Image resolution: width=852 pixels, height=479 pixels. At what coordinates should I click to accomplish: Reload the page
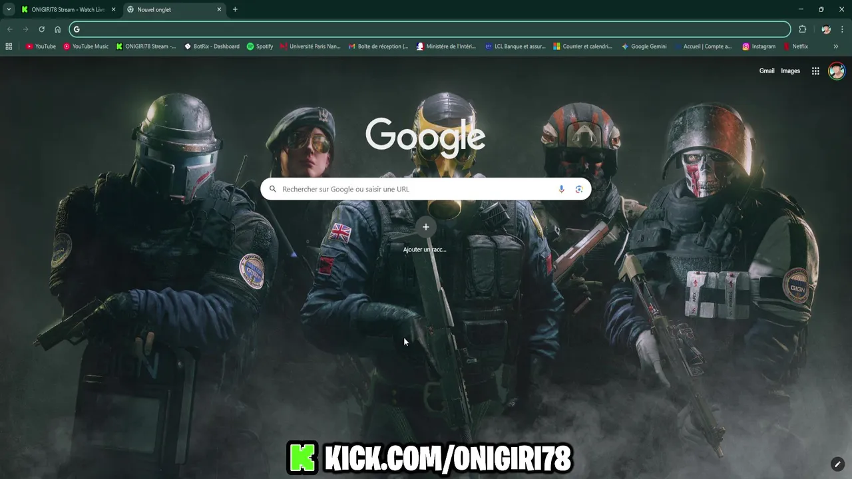click(41, 29)
